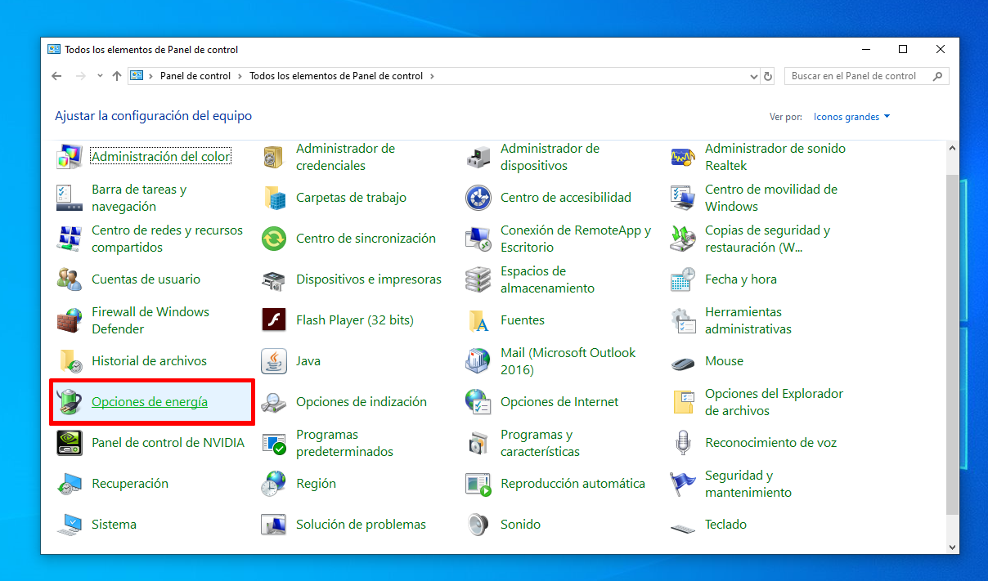Open the Opciones de energía icon
988x581 pixels.
click(69, 401)
